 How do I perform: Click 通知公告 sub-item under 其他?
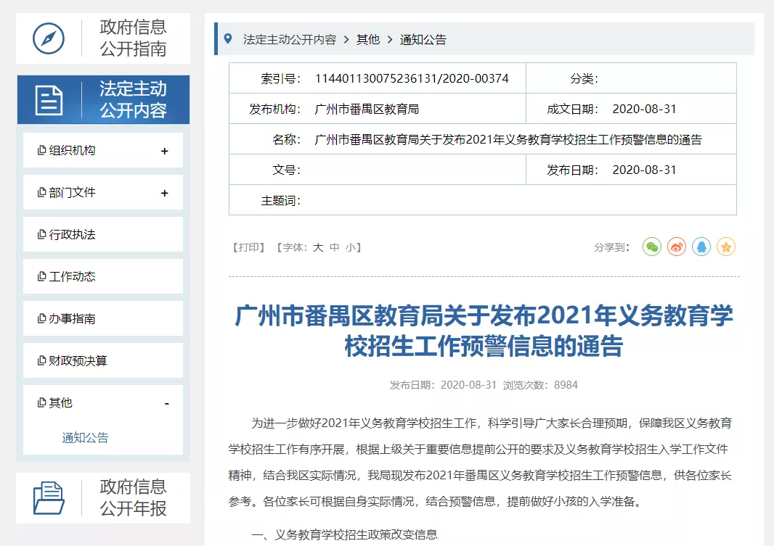tap(85, 438)
